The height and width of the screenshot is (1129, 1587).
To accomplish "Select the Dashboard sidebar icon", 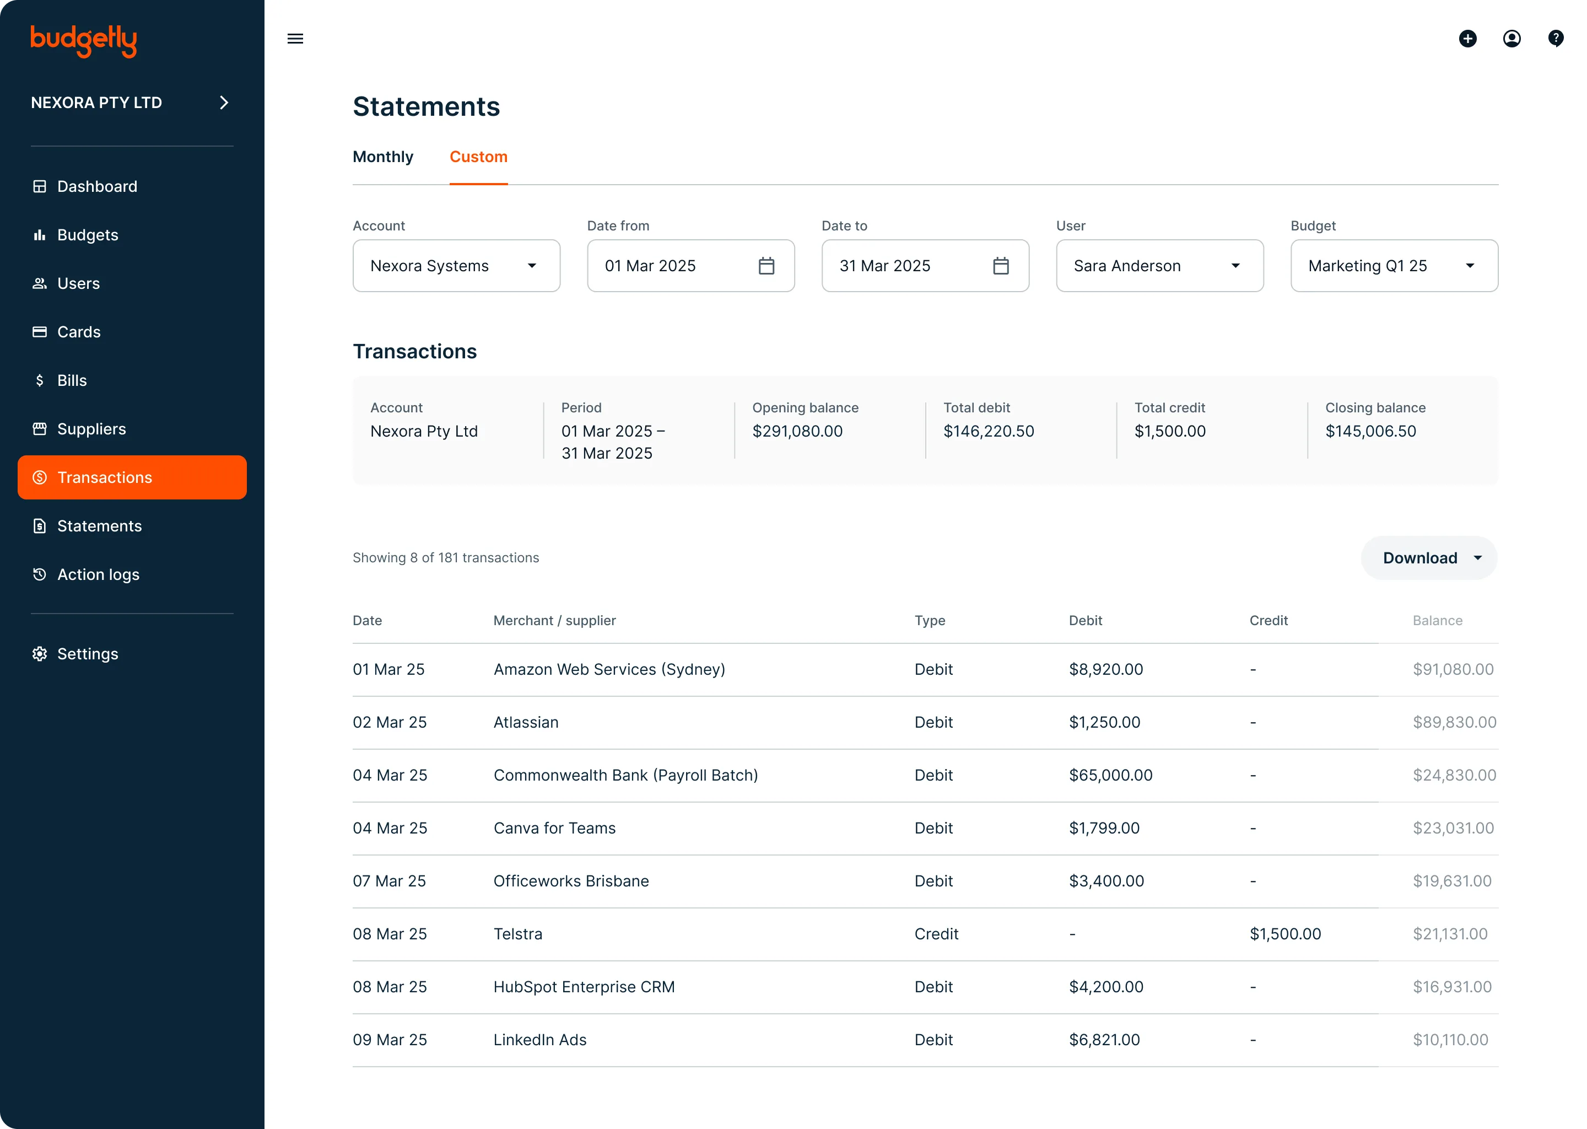I will [40, 186].
